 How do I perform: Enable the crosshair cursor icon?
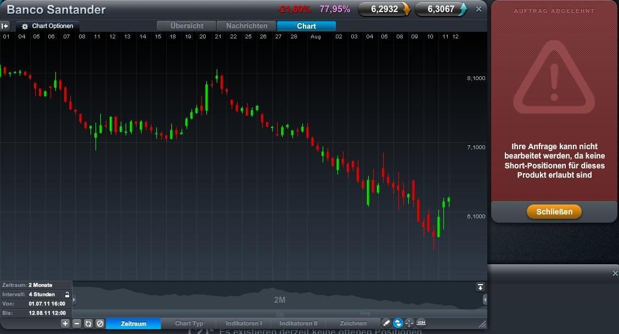(x=409, y=323)
